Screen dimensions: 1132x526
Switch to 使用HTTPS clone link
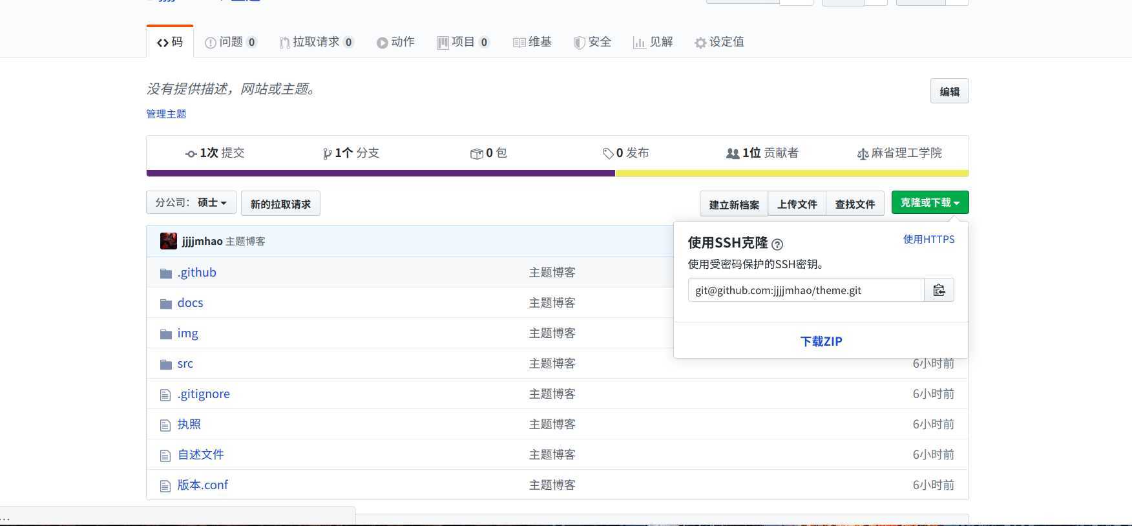928,239
